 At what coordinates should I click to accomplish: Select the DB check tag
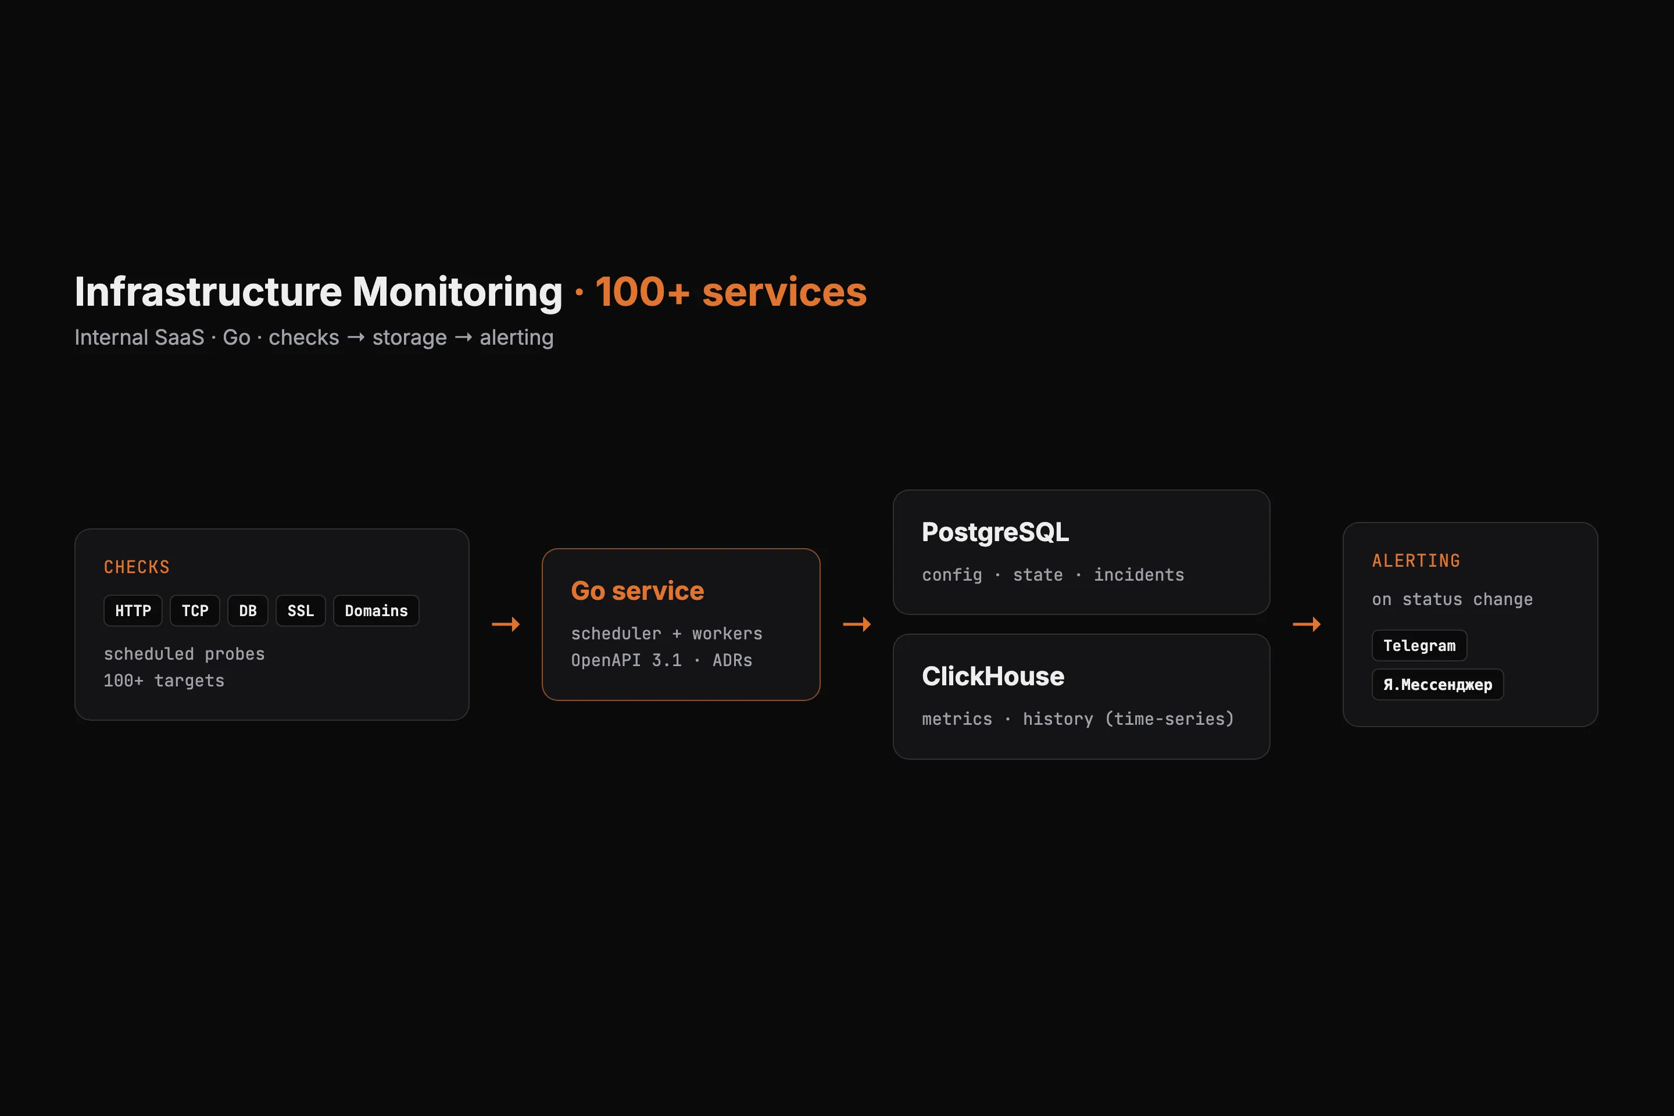[x=248, y=611]
